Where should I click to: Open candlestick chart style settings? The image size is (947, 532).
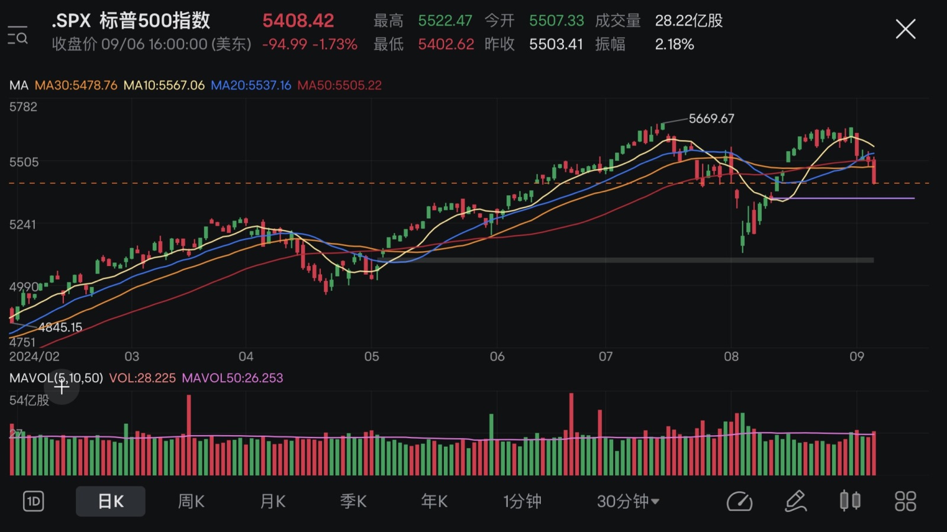click(x=850, y=501)
